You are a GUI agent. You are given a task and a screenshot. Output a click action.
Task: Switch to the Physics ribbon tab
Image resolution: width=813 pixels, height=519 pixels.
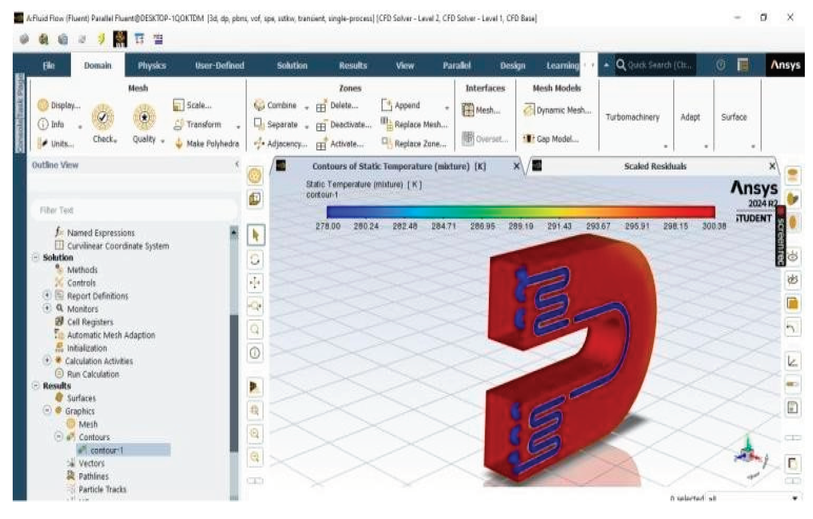[152, 65]
